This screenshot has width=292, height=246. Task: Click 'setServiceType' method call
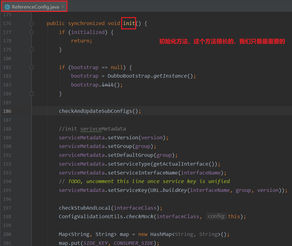pyautogui.click(x=129, y=164)
